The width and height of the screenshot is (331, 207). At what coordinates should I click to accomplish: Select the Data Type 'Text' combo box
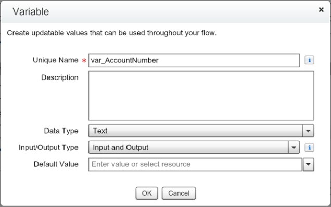pyautogui.click(x=201, y=131)
